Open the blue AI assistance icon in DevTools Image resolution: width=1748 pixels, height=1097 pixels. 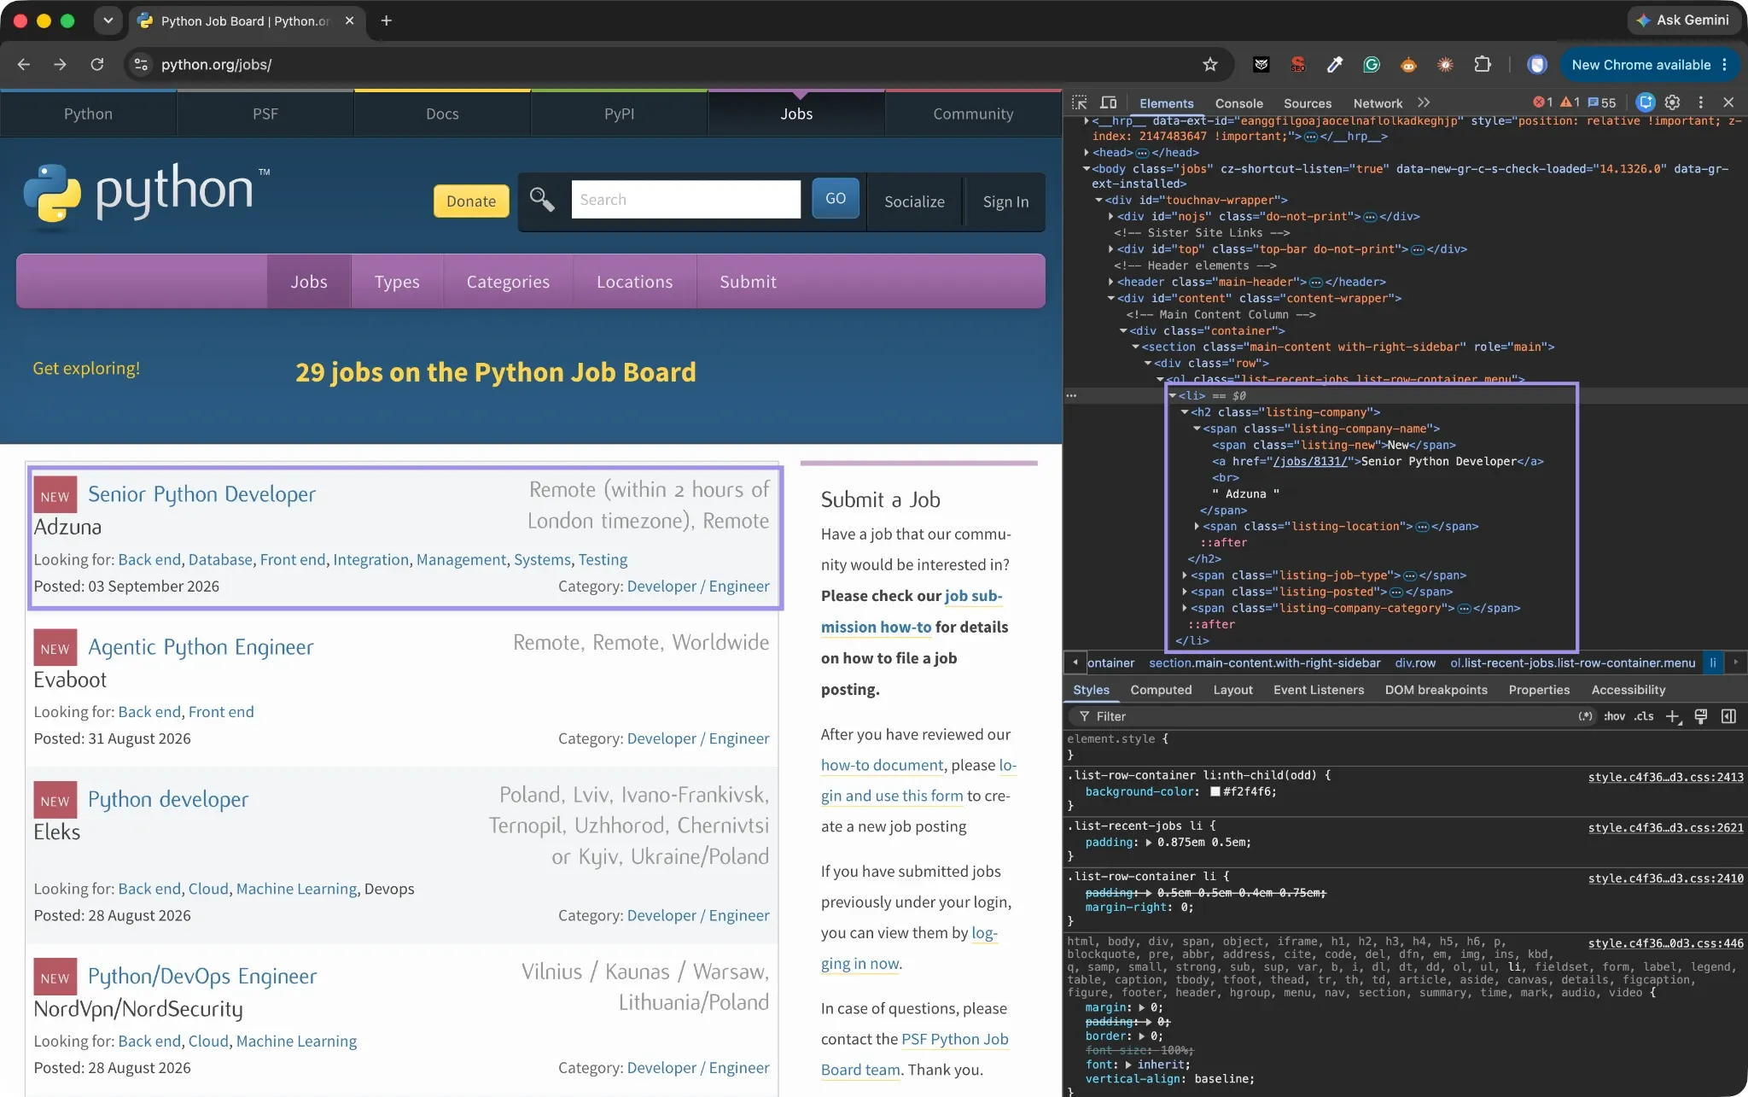(1646, 102)
